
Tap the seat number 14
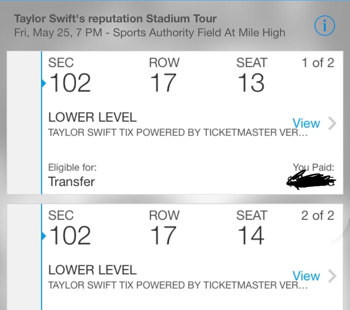(x=251, y=236)
